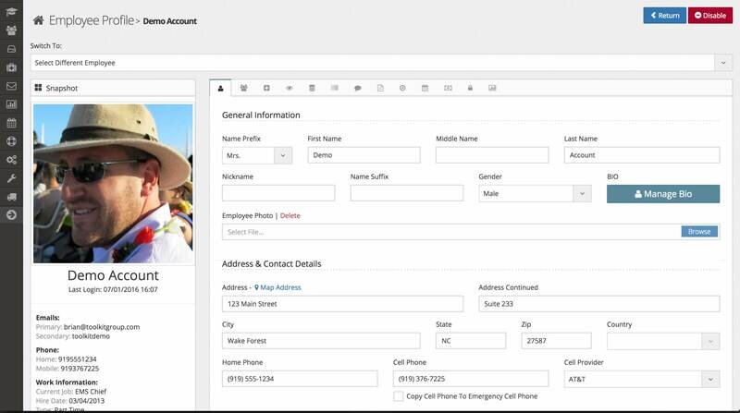Click the Map Address link
740x413 pixels.
point(277,287)
